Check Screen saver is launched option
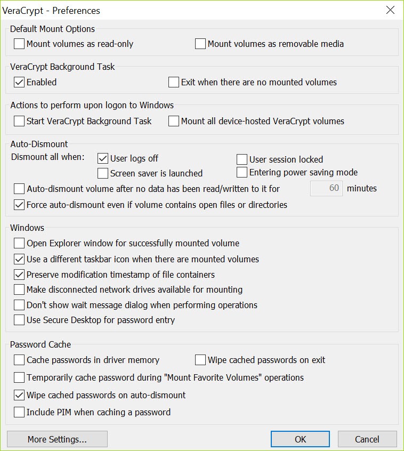The height and width of the screenshot is (451, 404). pos(103,173)
